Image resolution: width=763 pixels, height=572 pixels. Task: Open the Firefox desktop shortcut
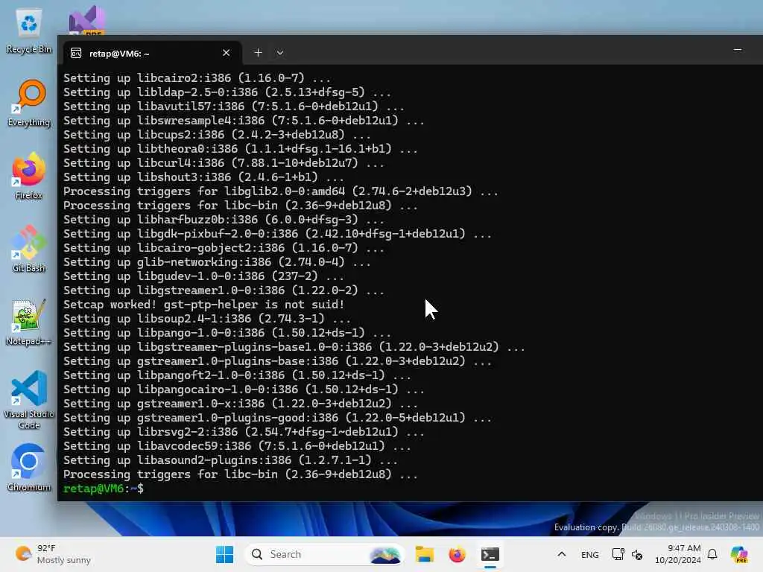(x=29, y=177)
